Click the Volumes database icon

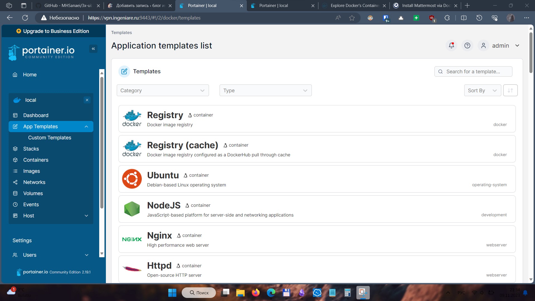(15, 193)
